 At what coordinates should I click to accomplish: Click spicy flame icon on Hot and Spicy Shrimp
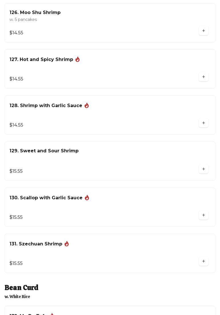[x=77, y=59]
